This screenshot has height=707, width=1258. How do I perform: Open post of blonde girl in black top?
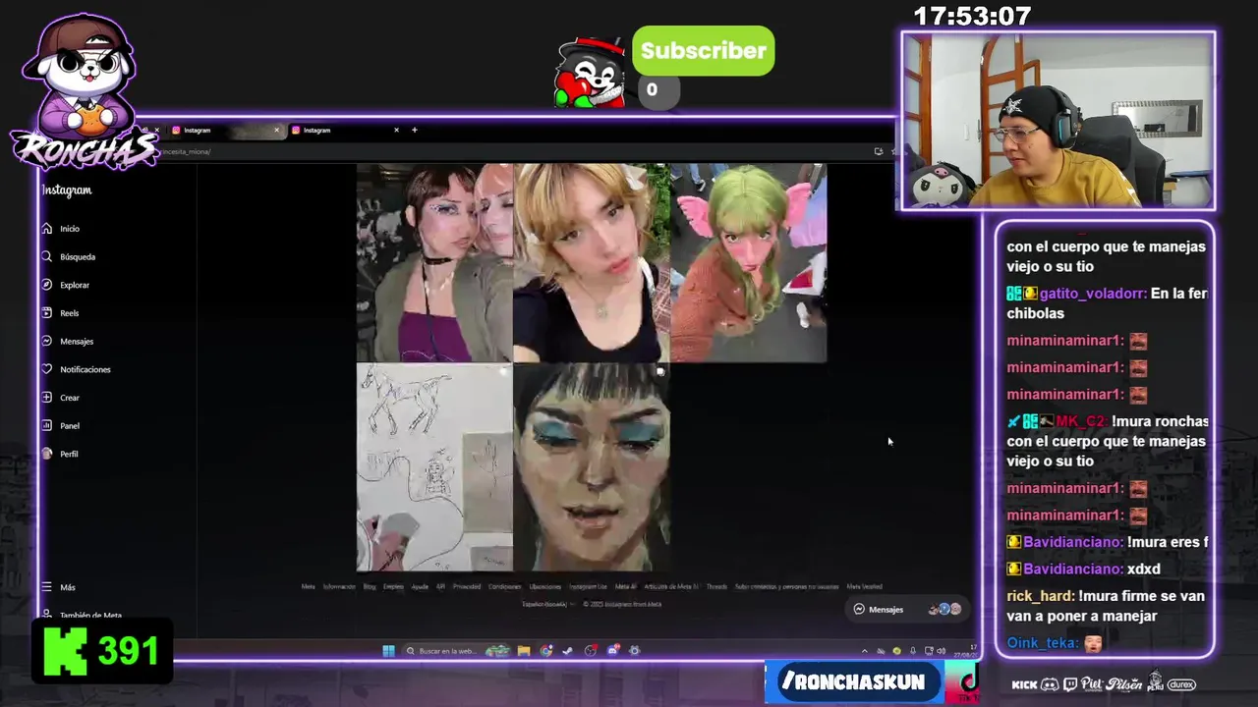591,262
